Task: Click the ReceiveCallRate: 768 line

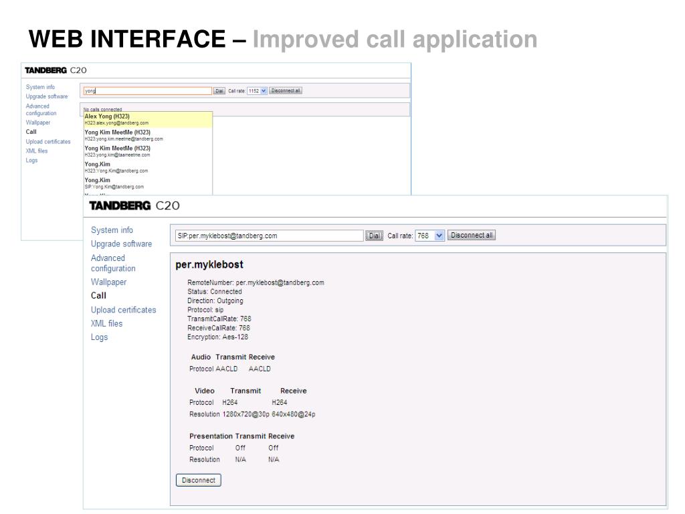Action: [219, 328]
